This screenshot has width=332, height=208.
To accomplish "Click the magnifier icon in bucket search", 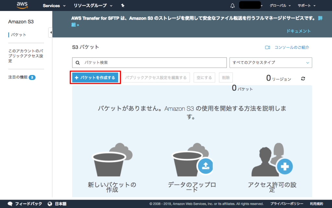I will 78,63.
